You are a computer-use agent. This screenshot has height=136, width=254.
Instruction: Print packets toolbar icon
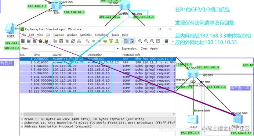[x=79, y=41]
